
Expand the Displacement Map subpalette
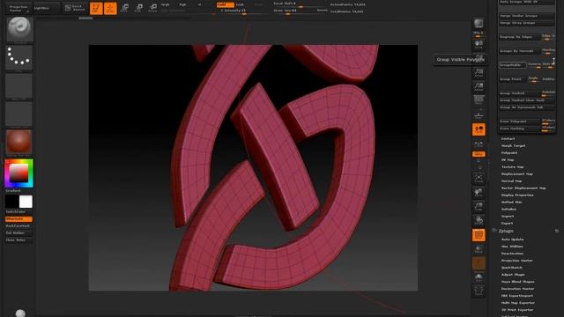click(x=517, y=174)
